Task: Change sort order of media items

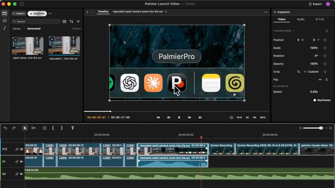Action: pyautogui.click(x=71, y=22)
